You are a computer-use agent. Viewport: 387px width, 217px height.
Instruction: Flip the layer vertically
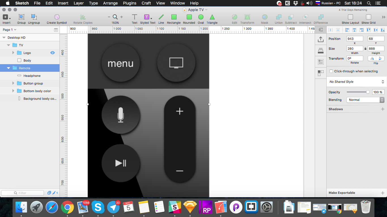pyautogui.click(x=380, y=58)
